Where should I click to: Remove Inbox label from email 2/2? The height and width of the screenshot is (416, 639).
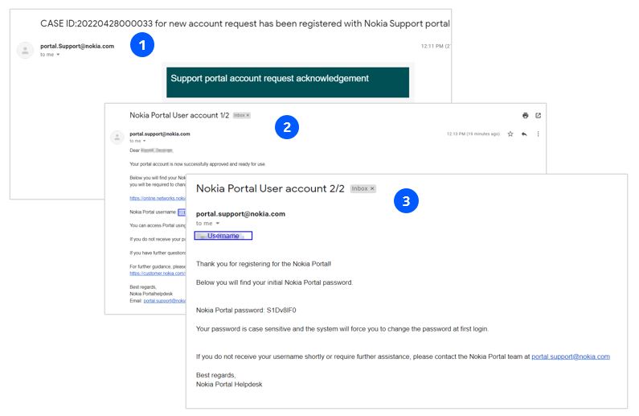[372, 189]
